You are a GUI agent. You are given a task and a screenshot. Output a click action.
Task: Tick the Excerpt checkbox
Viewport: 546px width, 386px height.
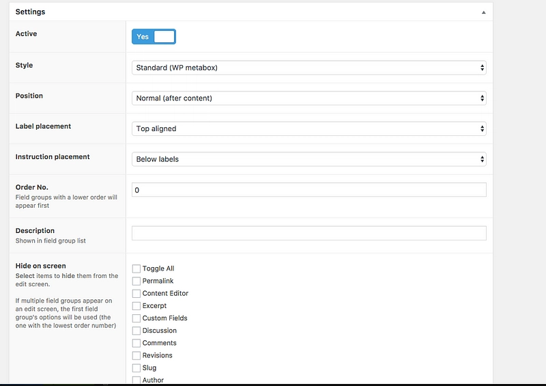click(x=136, y=306)
